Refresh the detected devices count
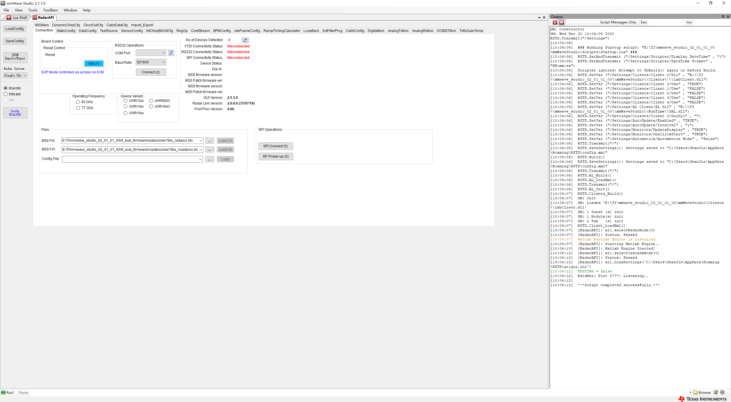Viewport: 731px width, 402px height. click(245, 40)
